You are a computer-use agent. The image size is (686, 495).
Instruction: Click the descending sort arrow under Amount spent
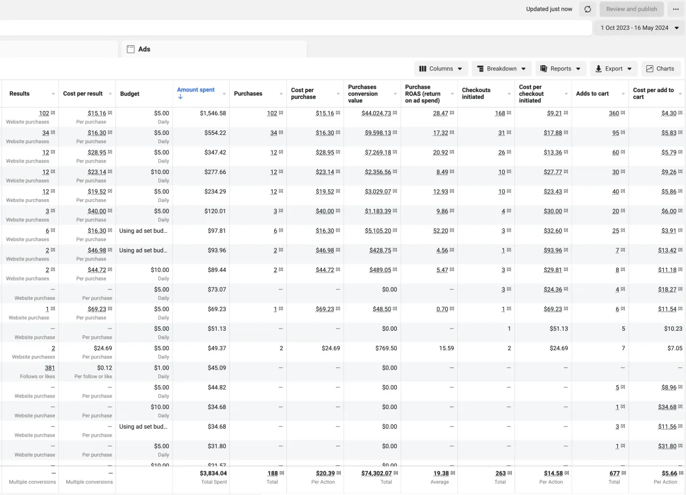(180, 97)
